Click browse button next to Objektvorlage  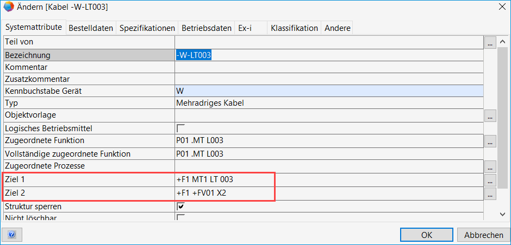[490, 116]
